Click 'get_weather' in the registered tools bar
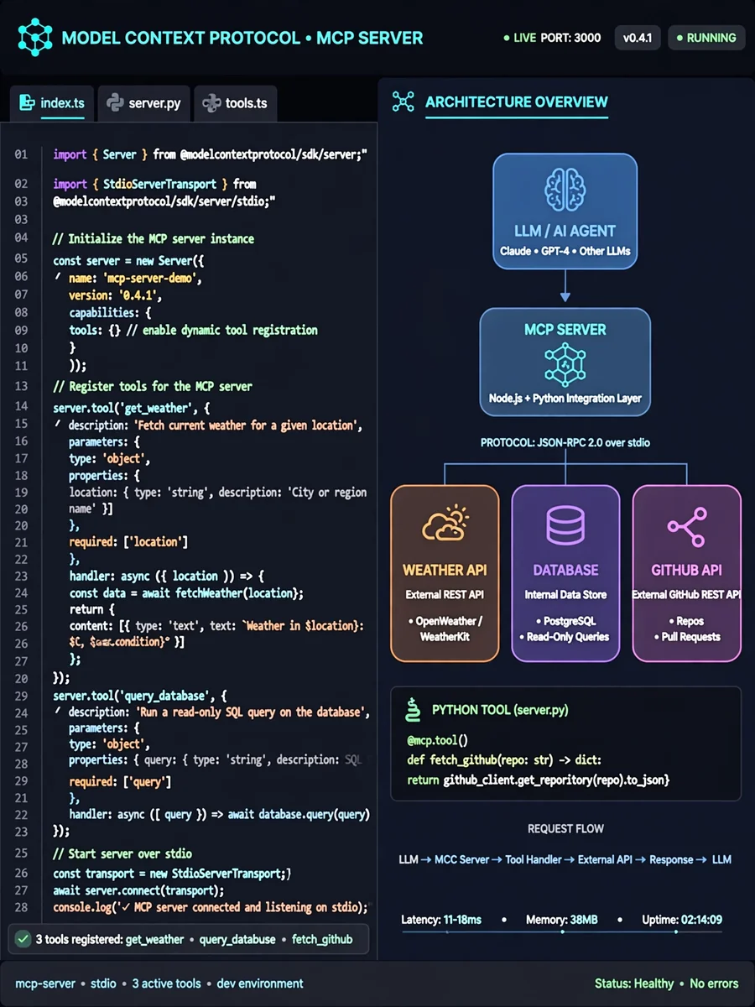 (x=154, y=940)
